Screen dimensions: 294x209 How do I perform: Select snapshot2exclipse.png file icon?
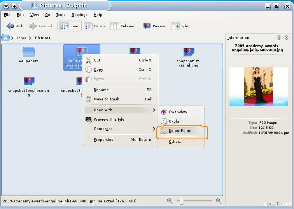point(29,81)
